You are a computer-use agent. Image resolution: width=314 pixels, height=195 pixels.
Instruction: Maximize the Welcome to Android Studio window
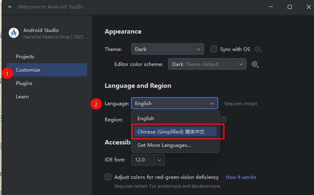[x=290, y=7]
